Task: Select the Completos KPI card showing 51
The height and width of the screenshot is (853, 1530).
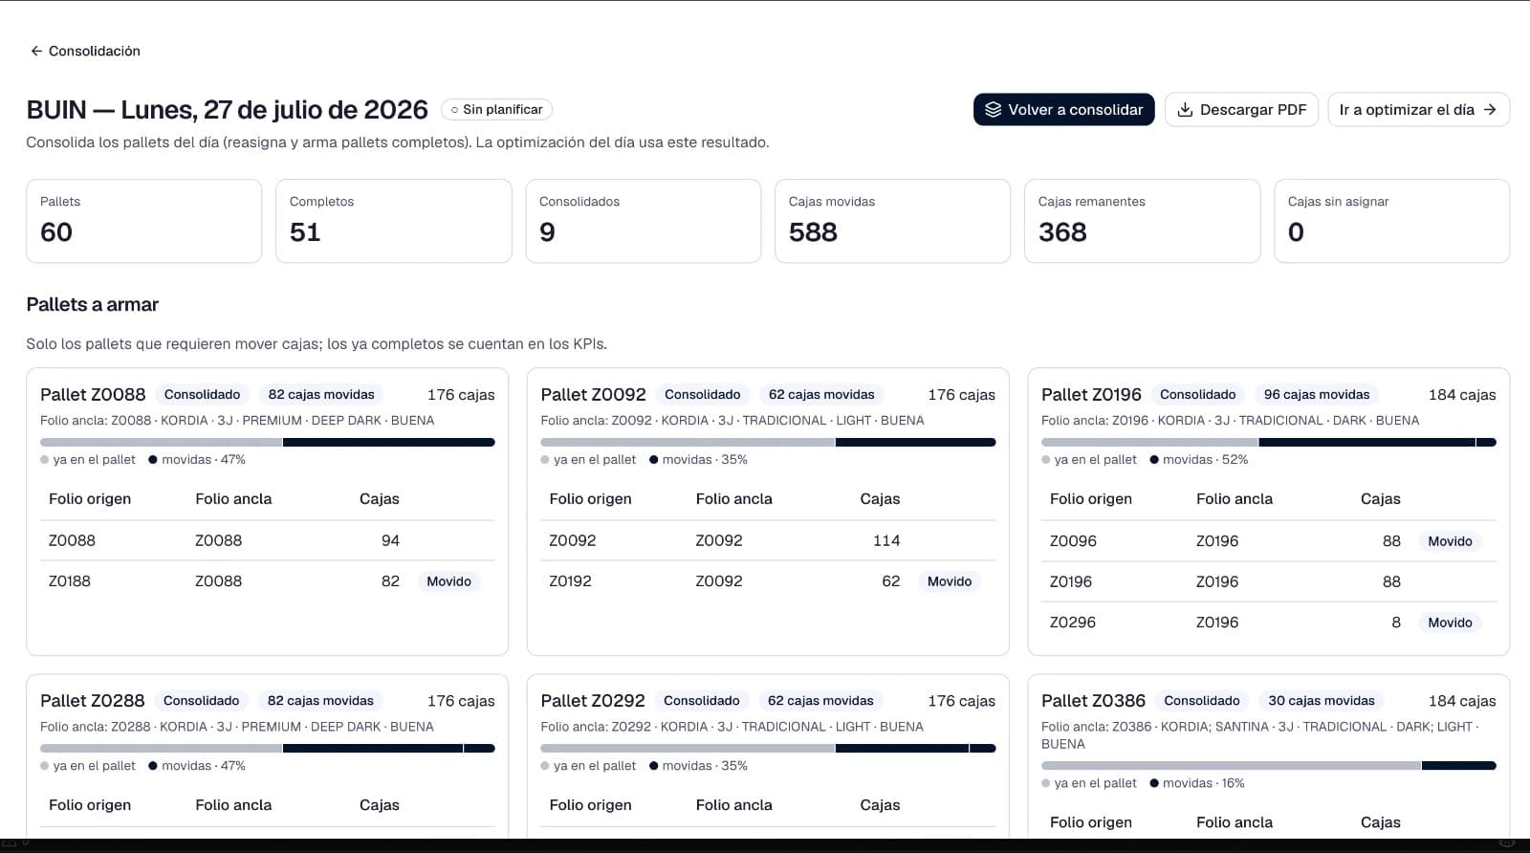Action: click(x=394, y=221)
